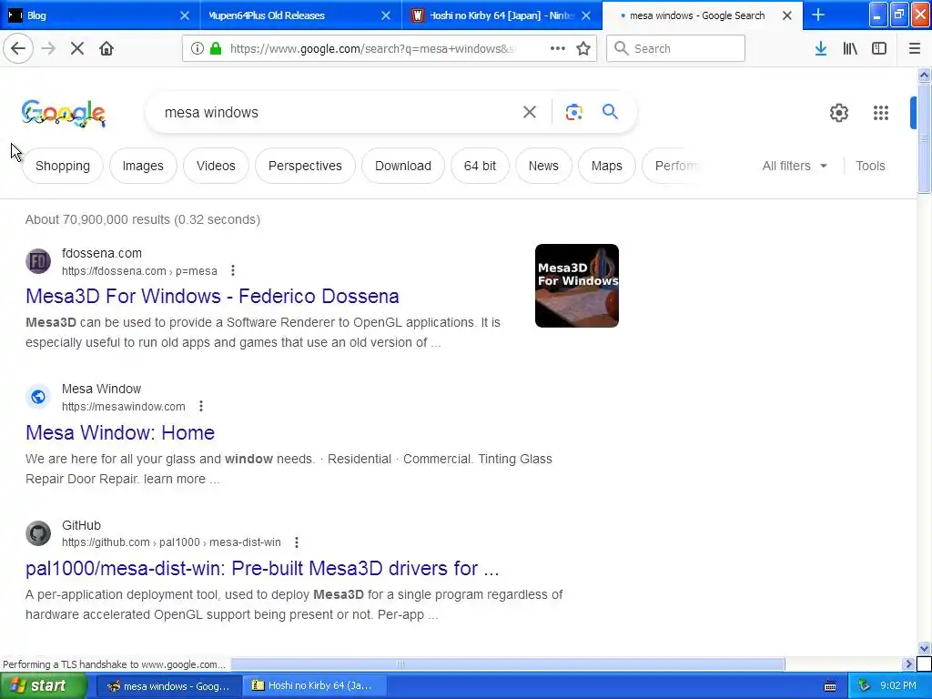Show site information icon in address bar

pos(198,48)
